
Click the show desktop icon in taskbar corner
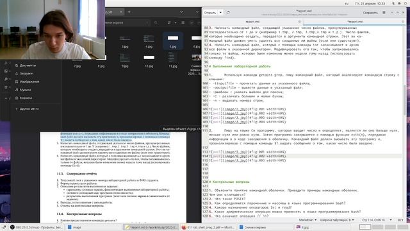4,227
